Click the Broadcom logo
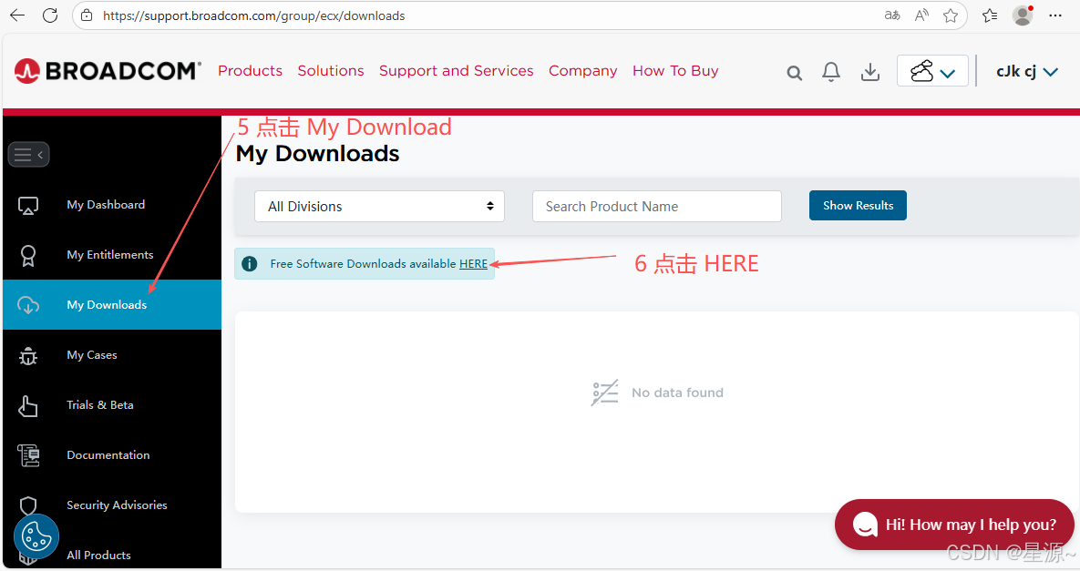This screenshot has width=1080, height=571. pyautogui.click(x=108, y=71)
